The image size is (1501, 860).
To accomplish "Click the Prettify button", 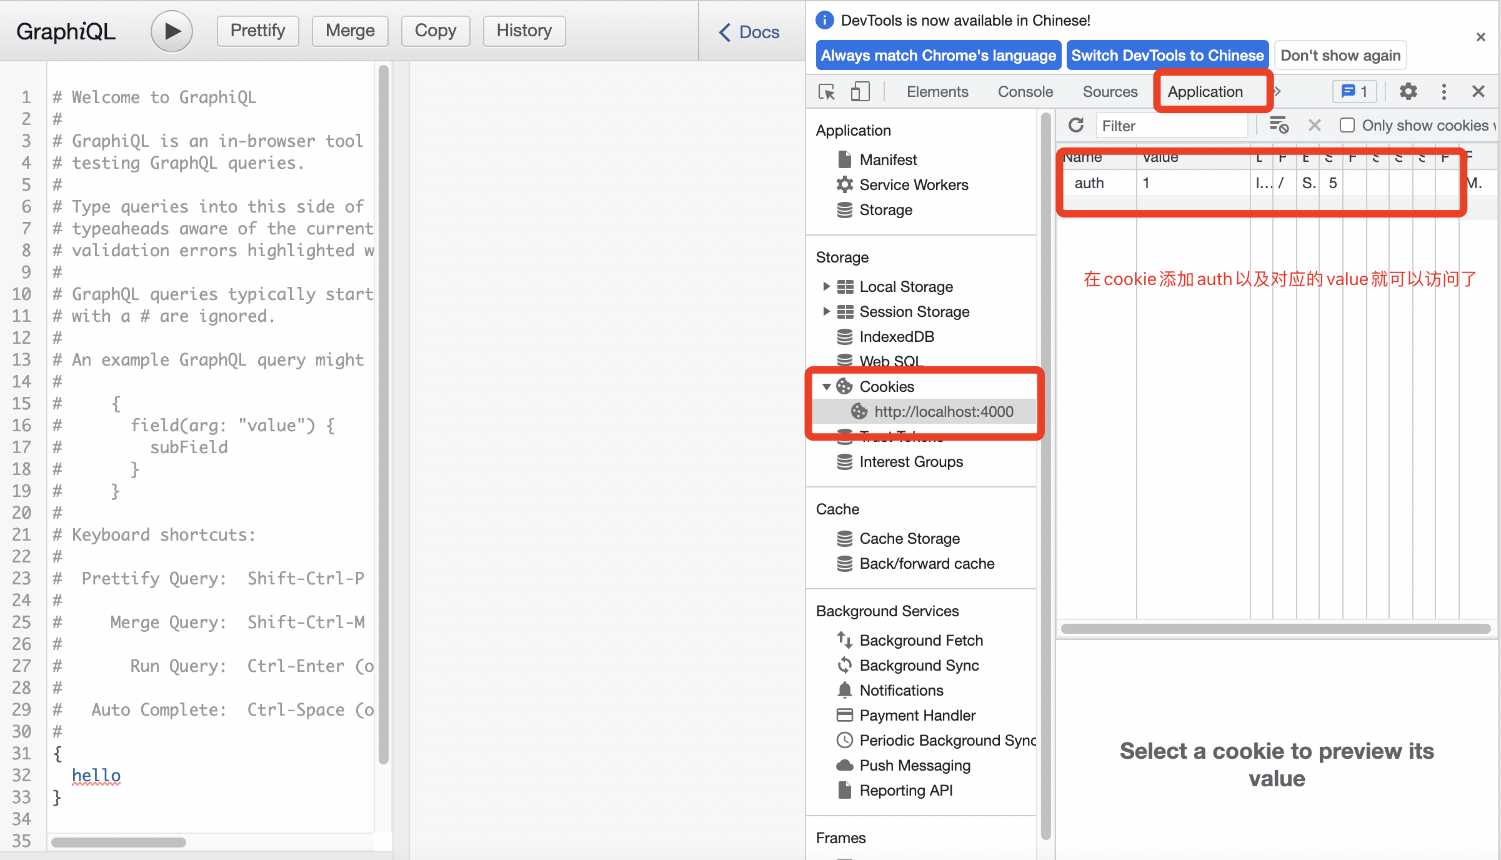I will 257,31.
